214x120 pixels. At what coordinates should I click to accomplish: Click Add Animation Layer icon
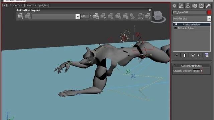pos(103,16)
